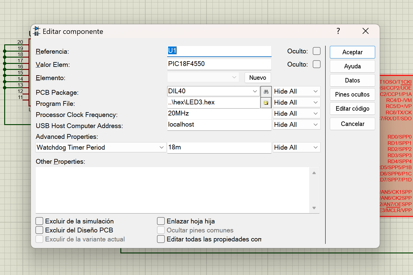The image size is (413, 275).
Task: Click the Advanced Properties label
Action: tap(67, 136)
